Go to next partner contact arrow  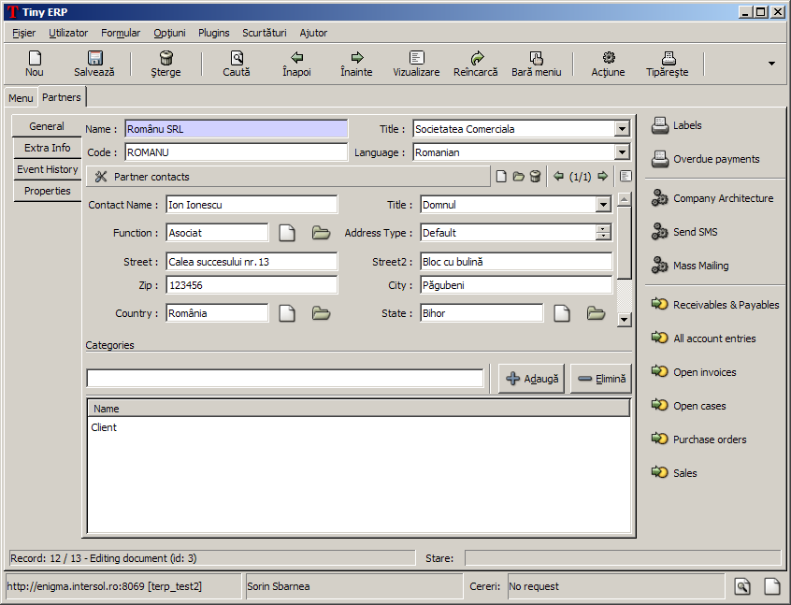tap(603, 176)
